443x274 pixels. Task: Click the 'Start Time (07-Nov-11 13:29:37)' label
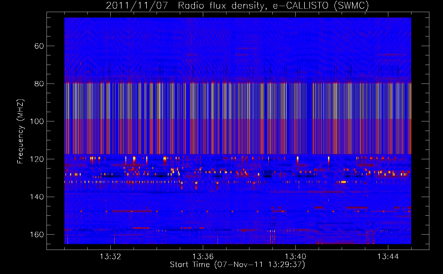coord(237,265)
